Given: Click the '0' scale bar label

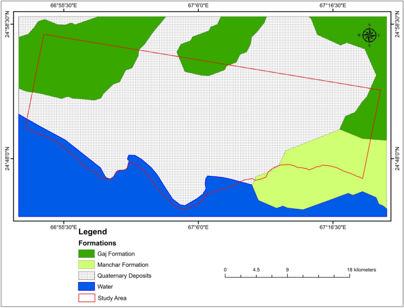Looking at the screenshot, I should (225, 270).
